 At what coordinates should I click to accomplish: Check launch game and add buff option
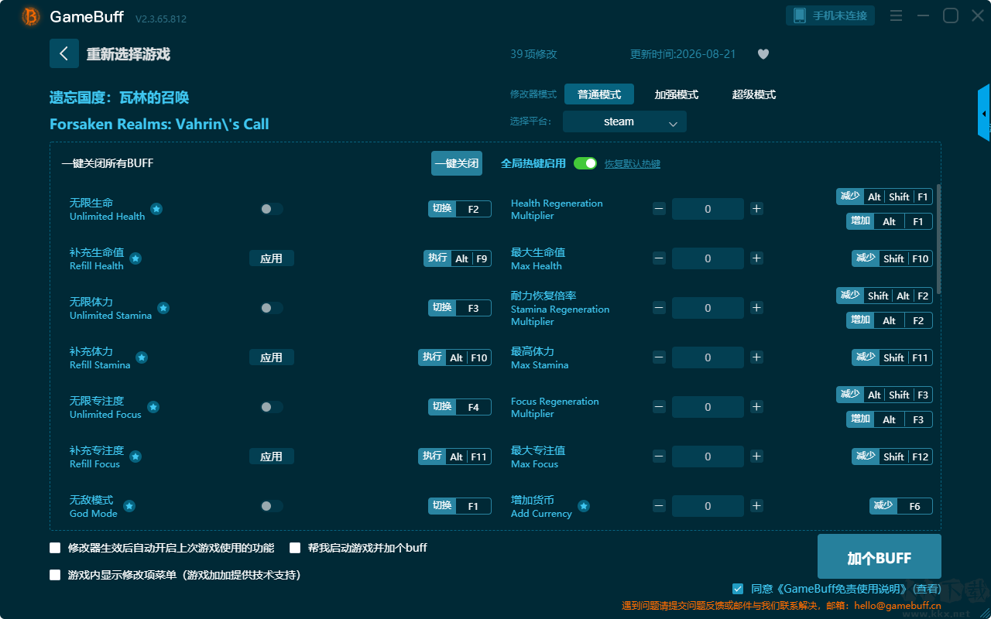[295, 548]
